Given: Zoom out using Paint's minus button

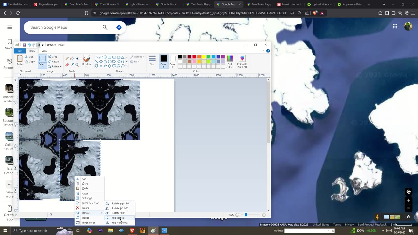Looking at the screenshot, I should (237, 215).
